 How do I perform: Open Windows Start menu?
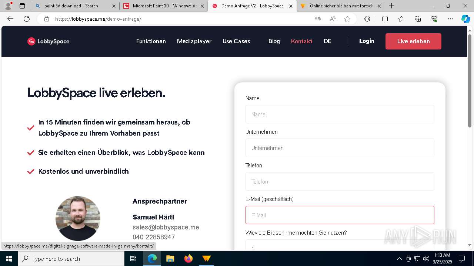click(9, 259)
